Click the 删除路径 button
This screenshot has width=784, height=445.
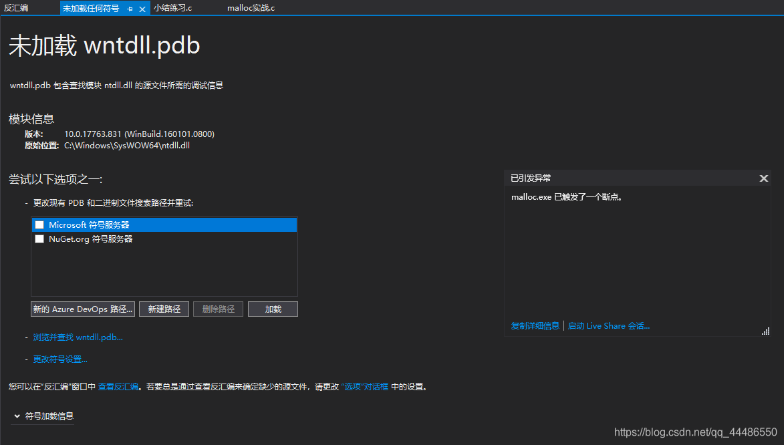tap(218, 309)
